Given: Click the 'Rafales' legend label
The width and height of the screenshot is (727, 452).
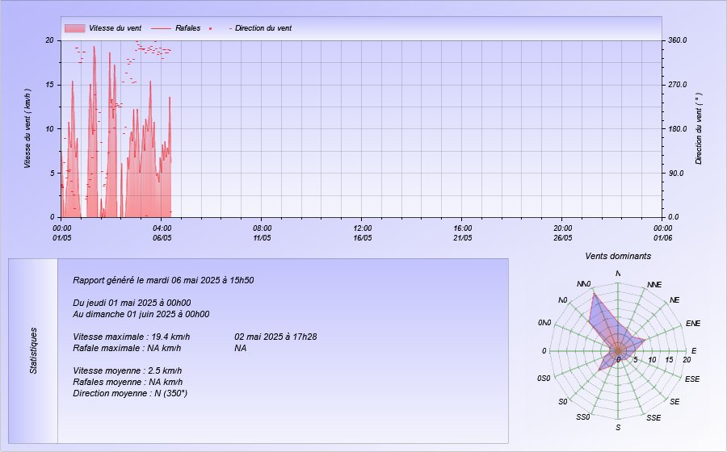Looking at the screenshot, I should click(187, 28).
